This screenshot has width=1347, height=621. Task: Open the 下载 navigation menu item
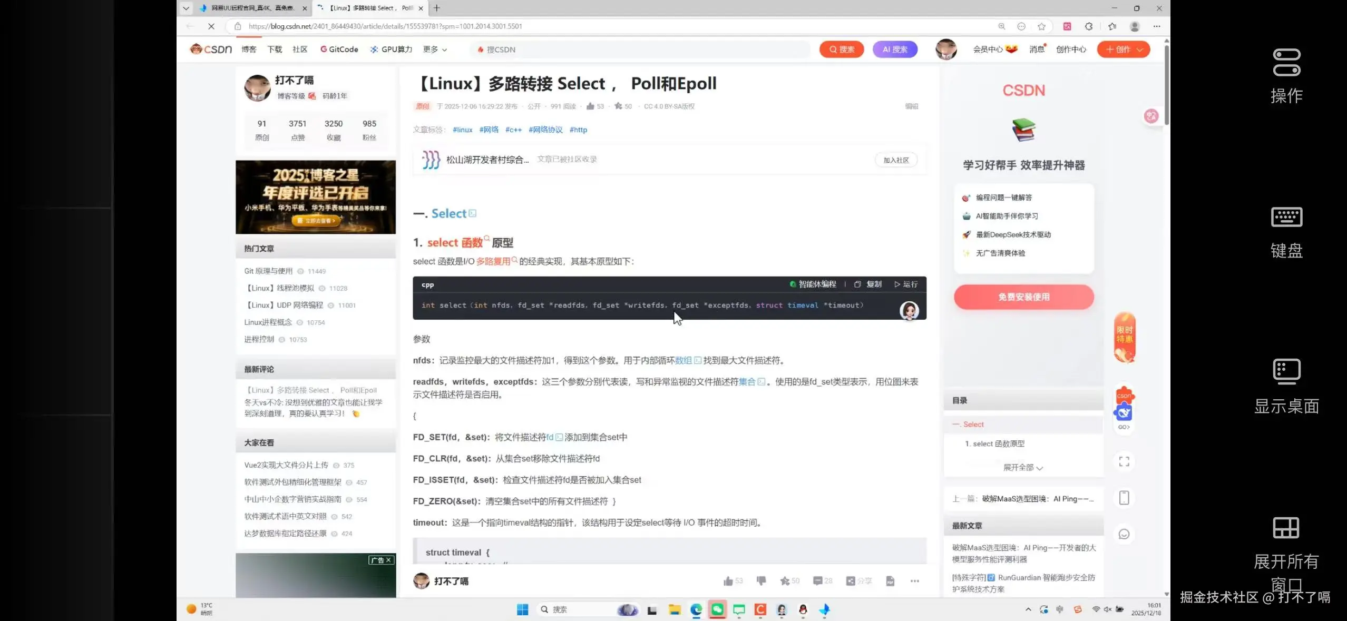point(275,50)
